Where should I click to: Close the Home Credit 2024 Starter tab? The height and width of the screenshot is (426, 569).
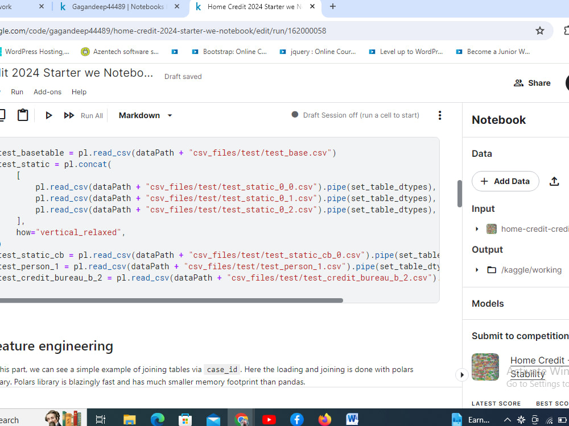click(312, 6)
